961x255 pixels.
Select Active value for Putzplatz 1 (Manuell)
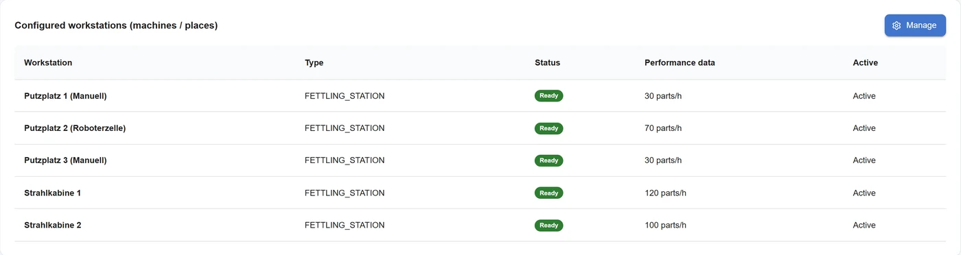click(x=864, y=96)
